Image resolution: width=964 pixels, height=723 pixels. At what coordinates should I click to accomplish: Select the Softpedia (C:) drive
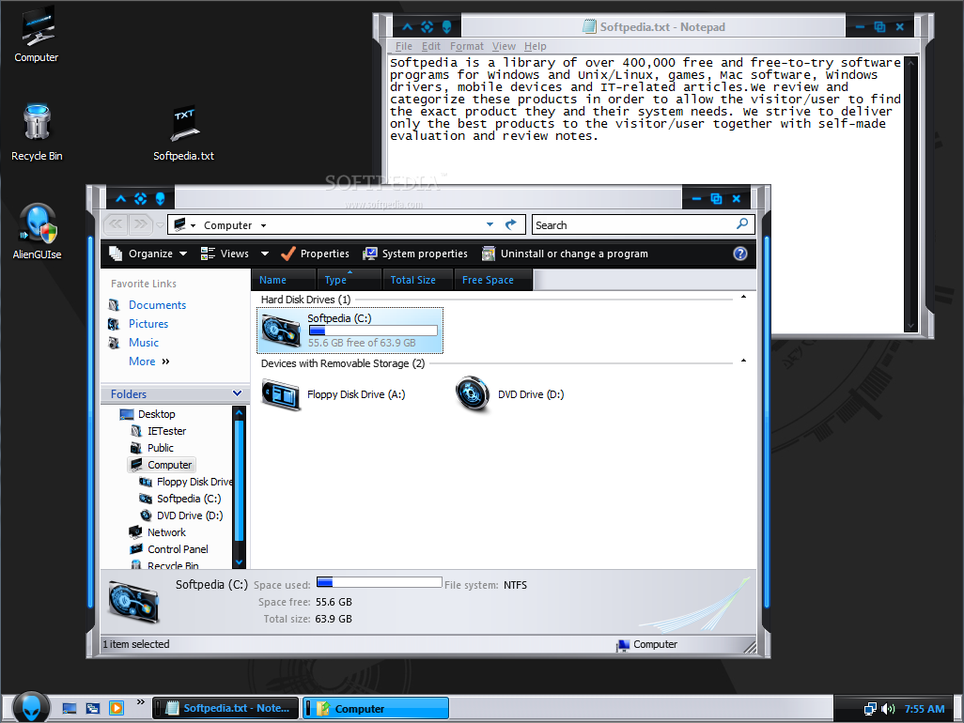350,331
